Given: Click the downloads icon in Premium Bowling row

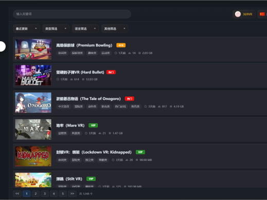Looking at the screenshot, I should 130,53.
